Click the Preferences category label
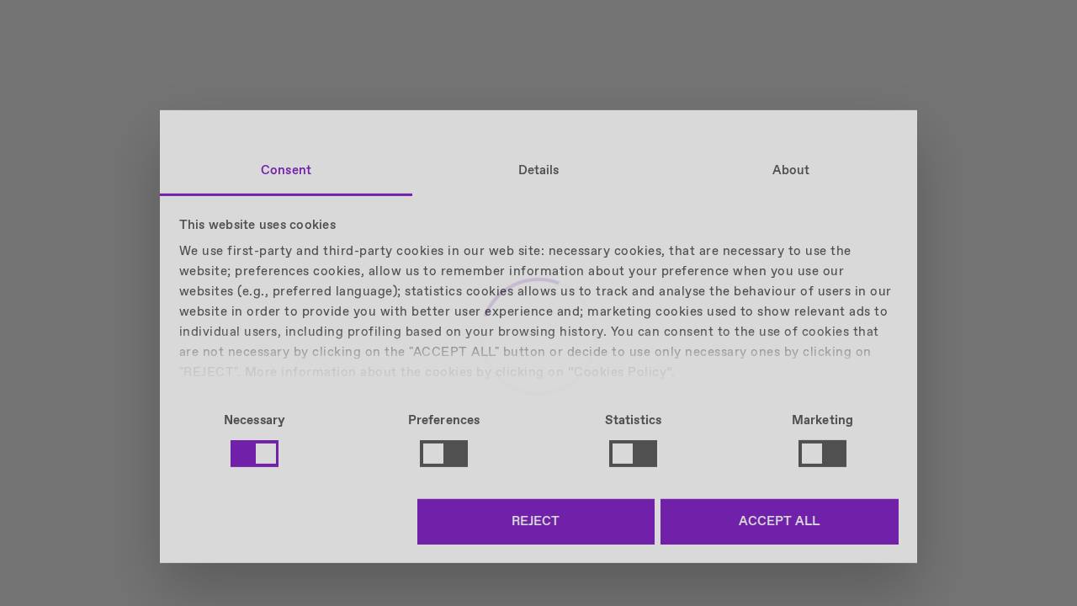The height and width of the screenshot is (606, 1077). pos(443,420)
